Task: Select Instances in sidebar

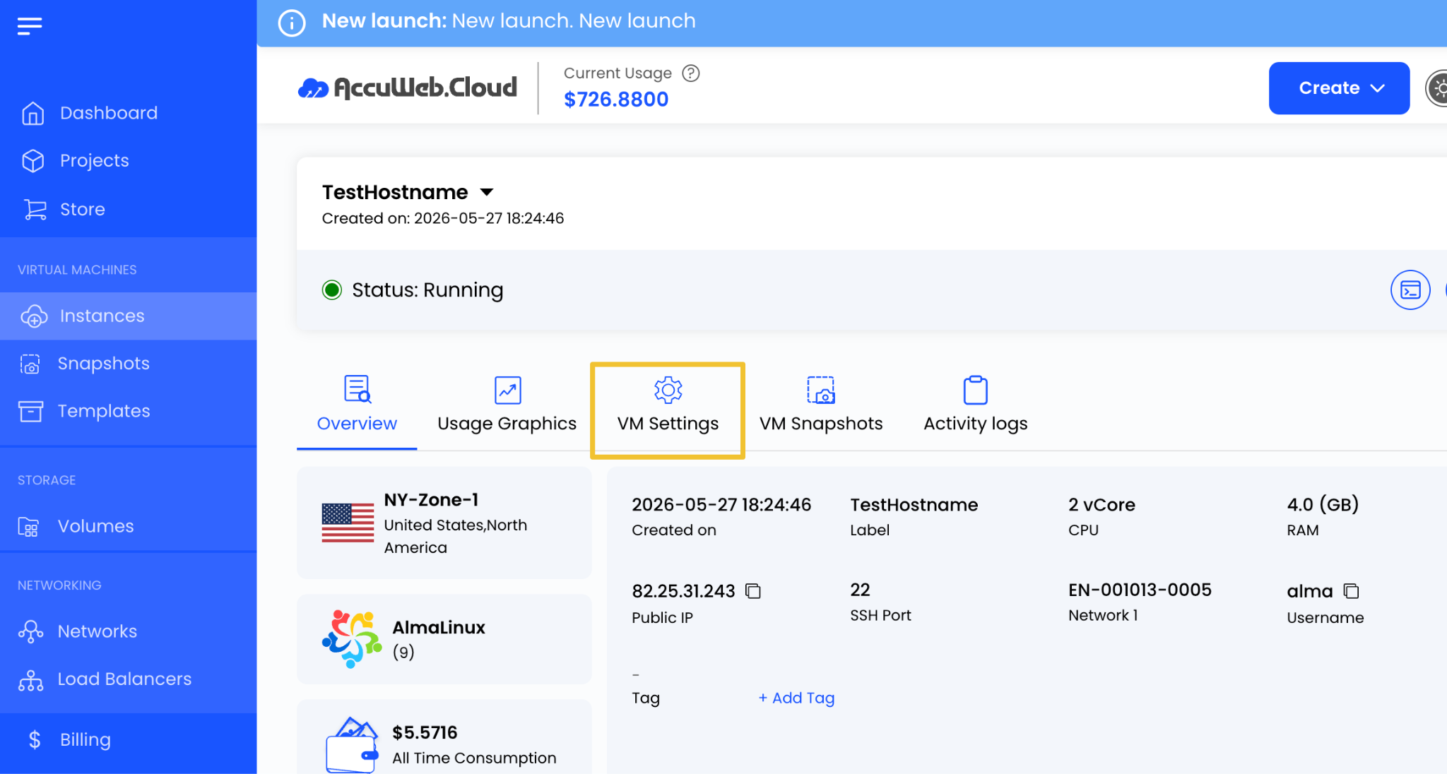Action: 129,316
